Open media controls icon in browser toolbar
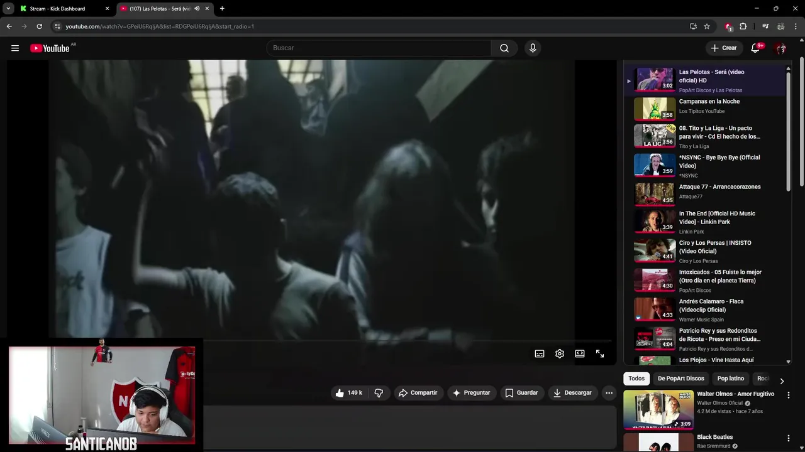805x452 pixels. coord(765,26)
